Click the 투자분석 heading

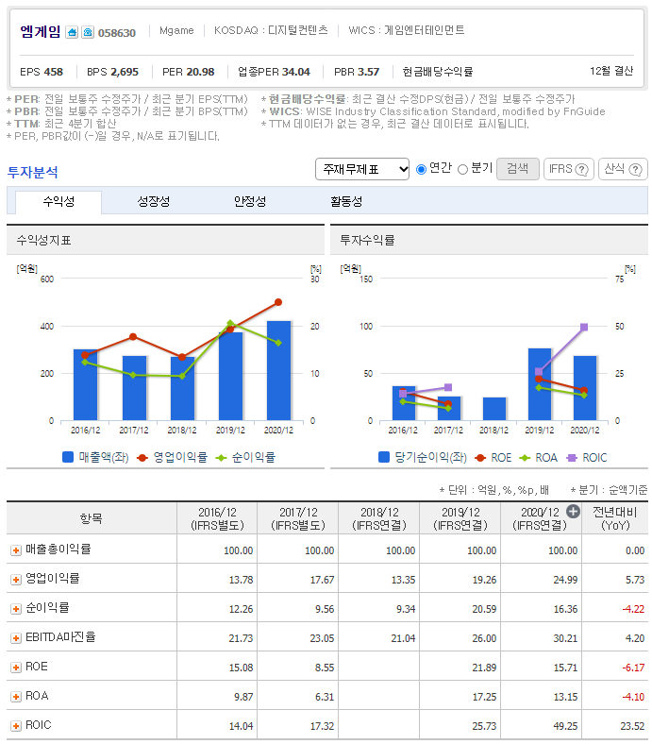click(x=33, y=172)
